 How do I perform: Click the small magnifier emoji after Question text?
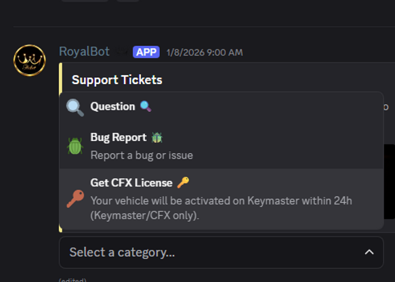[x=146, y=106]
